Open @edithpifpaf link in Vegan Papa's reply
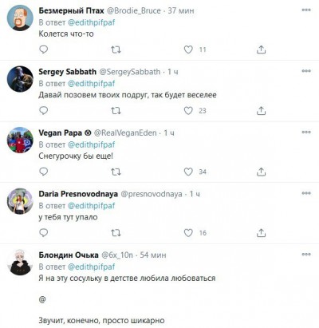The width and height of the screenshot is (319, 328). (x=91, y=144)
